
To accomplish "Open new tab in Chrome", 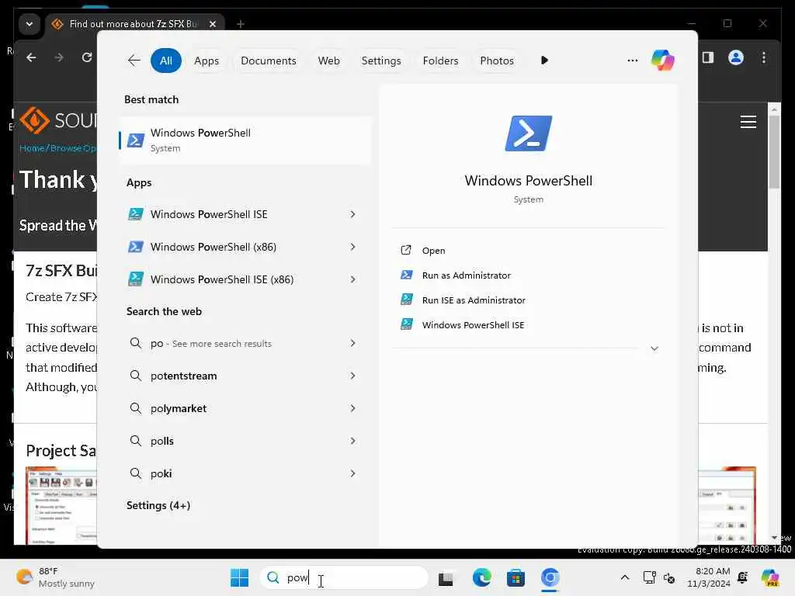I will pos(241,24).
